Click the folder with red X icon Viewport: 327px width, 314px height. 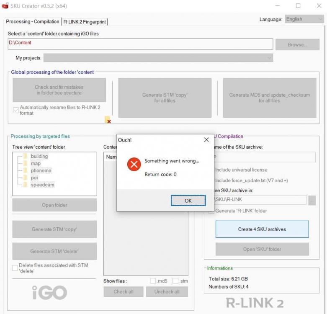[x=108, y=120]
